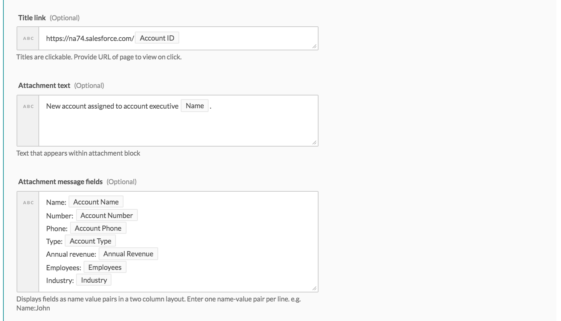Image resolution: width=561 pixels, height=321 pixels.
Task: Click the Attachment message fields label
Action: (60, 181)
